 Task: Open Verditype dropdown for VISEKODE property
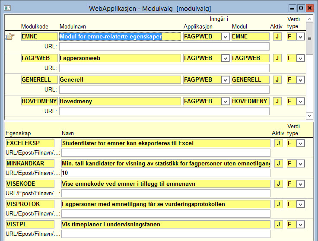click(300, 184)
